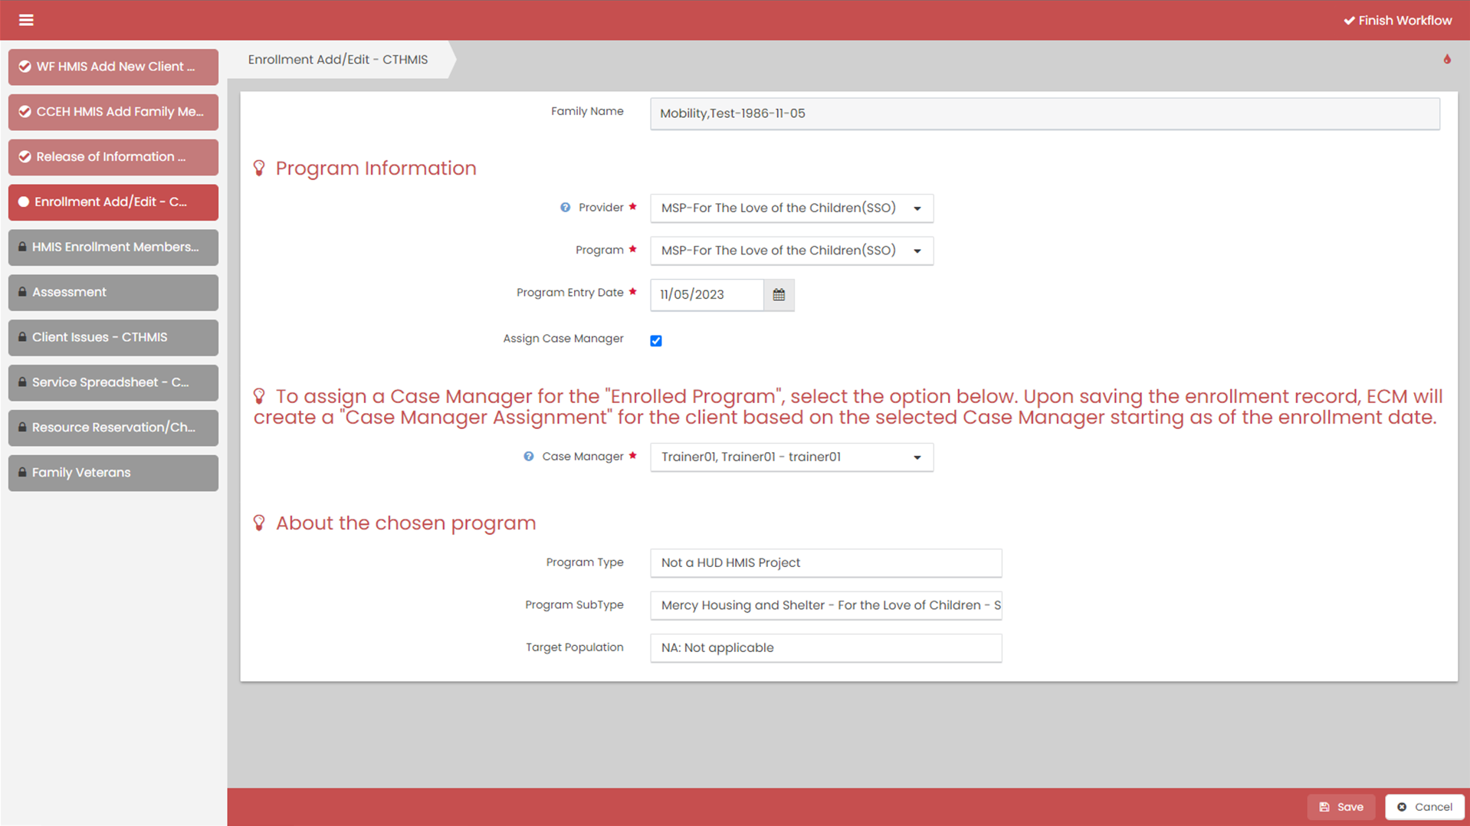Open the hamburger menu icon
This screenshot has height=826, width=1470.
coord(26,20)
